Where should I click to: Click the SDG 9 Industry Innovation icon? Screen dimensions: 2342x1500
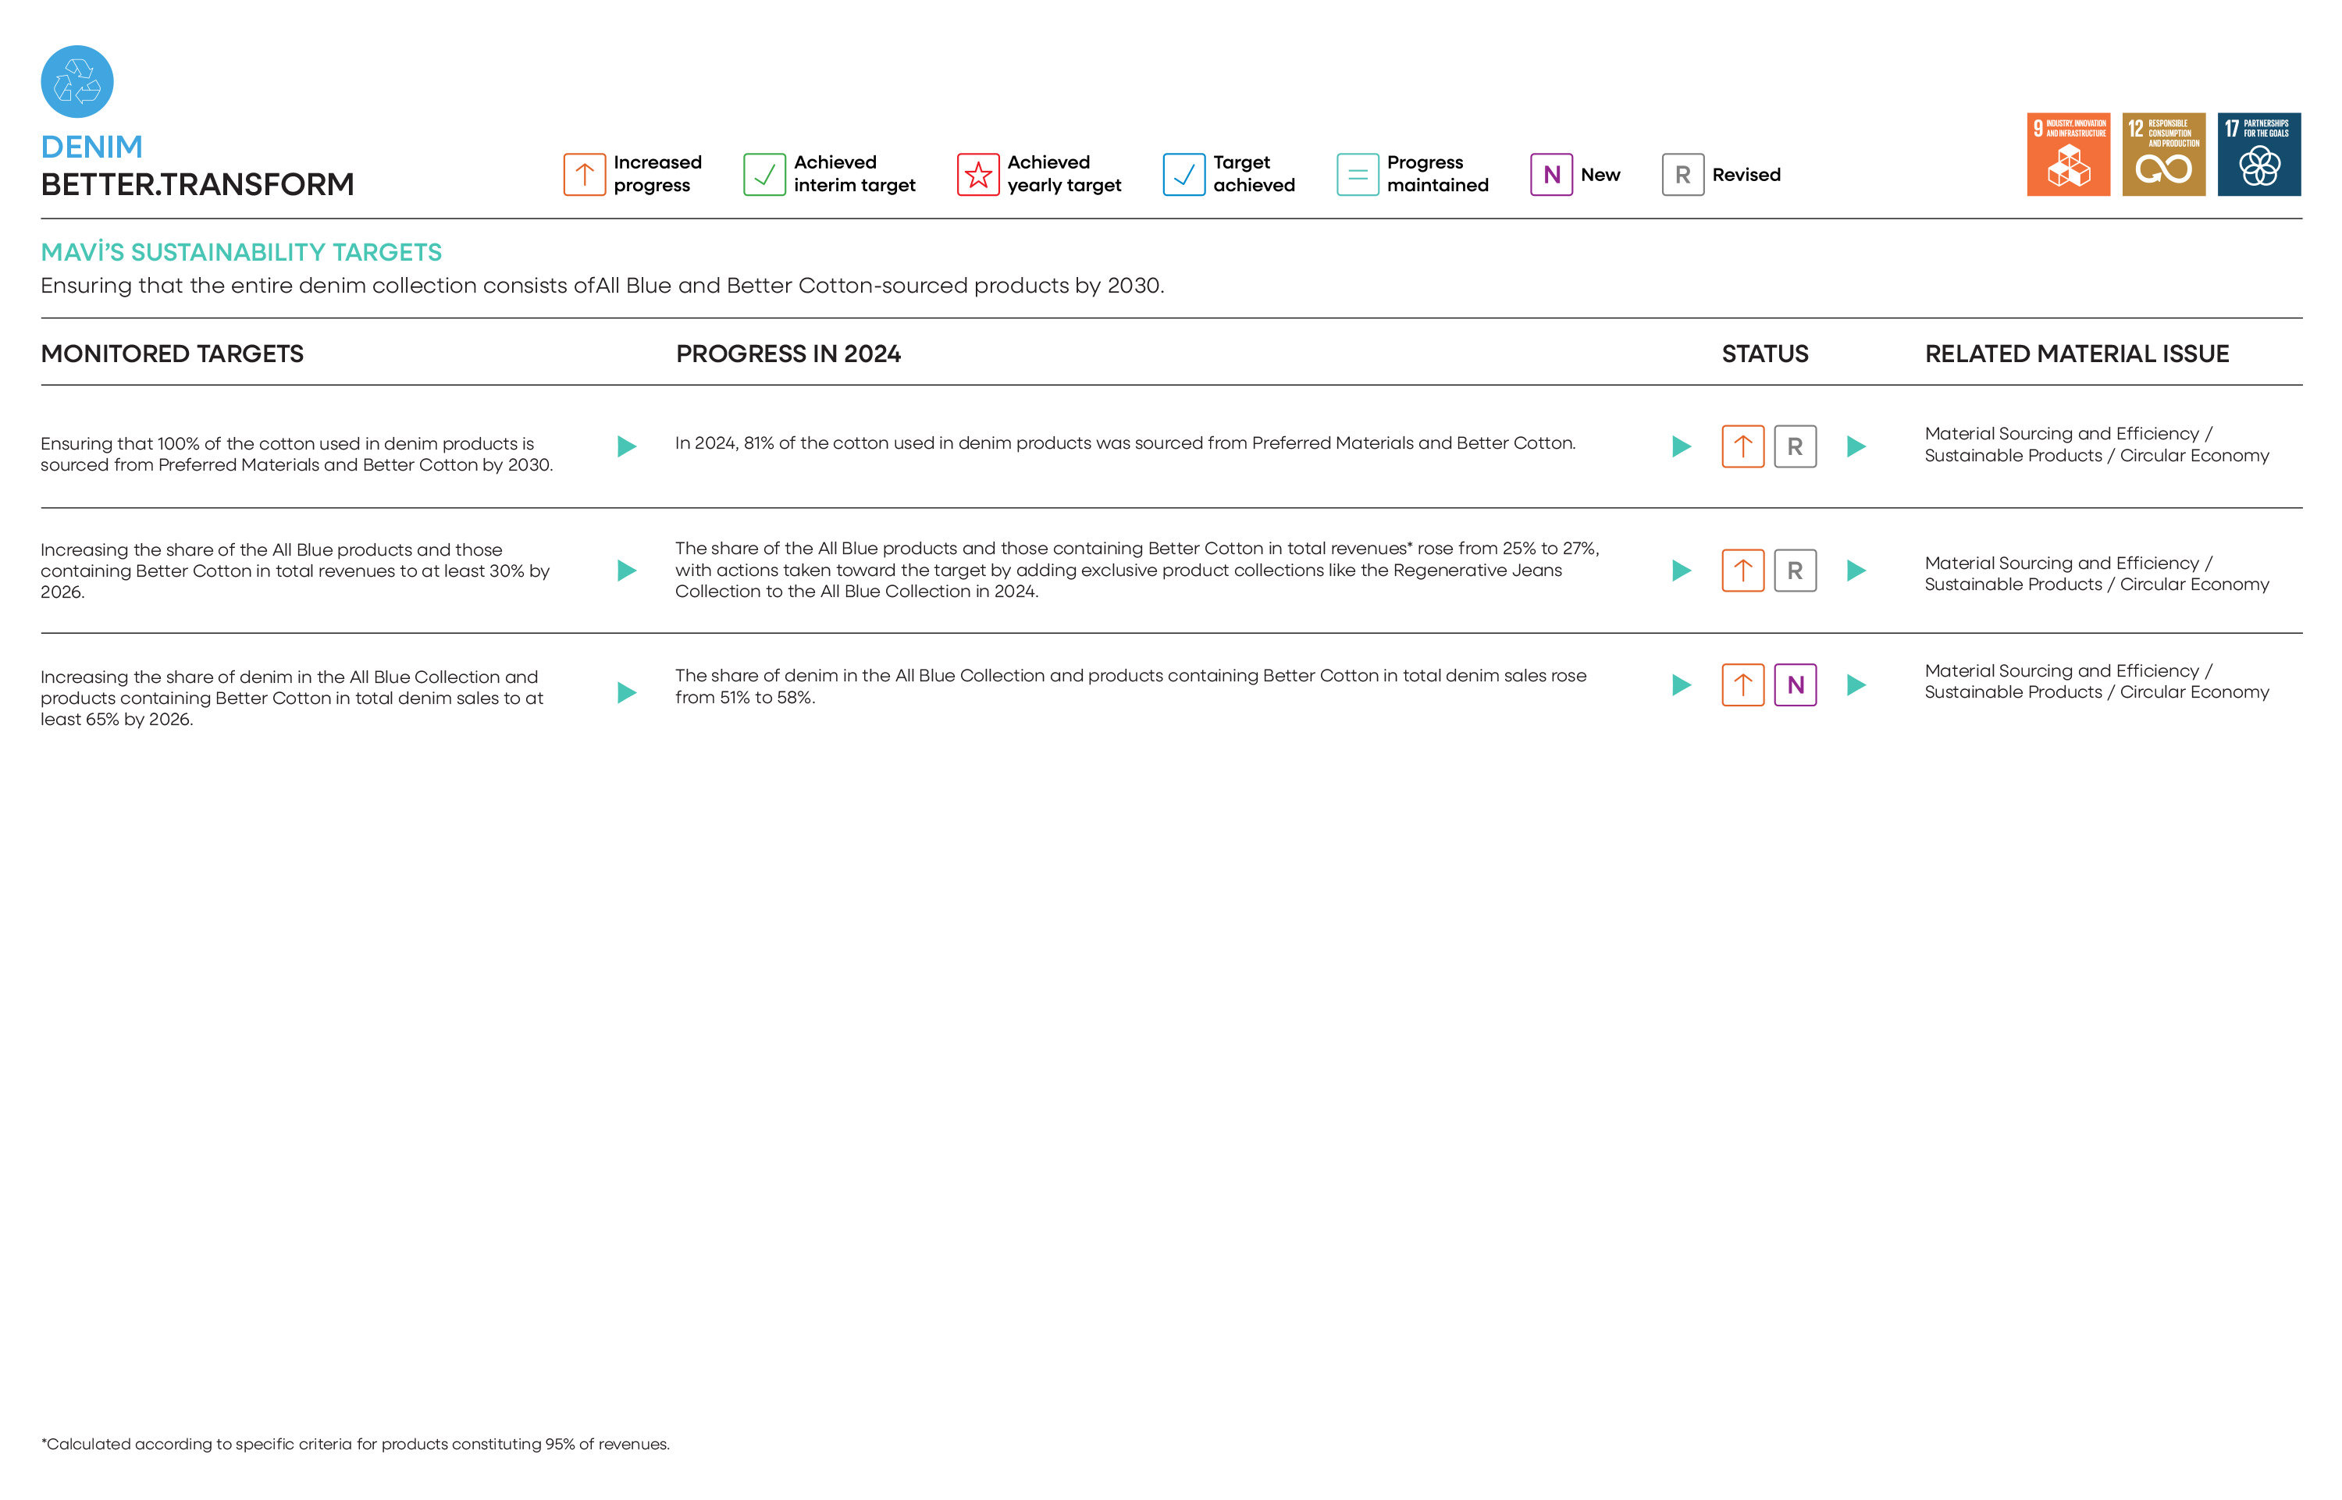click(2067, 154)
